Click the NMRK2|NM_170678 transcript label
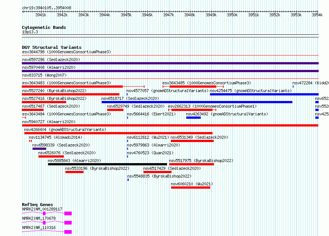The image size is (329, 236). coord(39,218)
